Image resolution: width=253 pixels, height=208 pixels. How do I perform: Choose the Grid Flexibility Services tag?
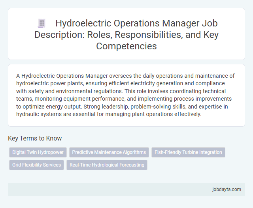pos(37,165)
